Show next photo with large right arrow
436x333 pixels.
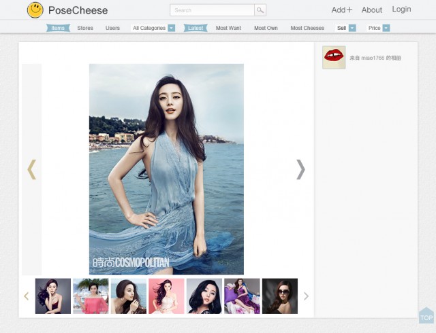300,169
